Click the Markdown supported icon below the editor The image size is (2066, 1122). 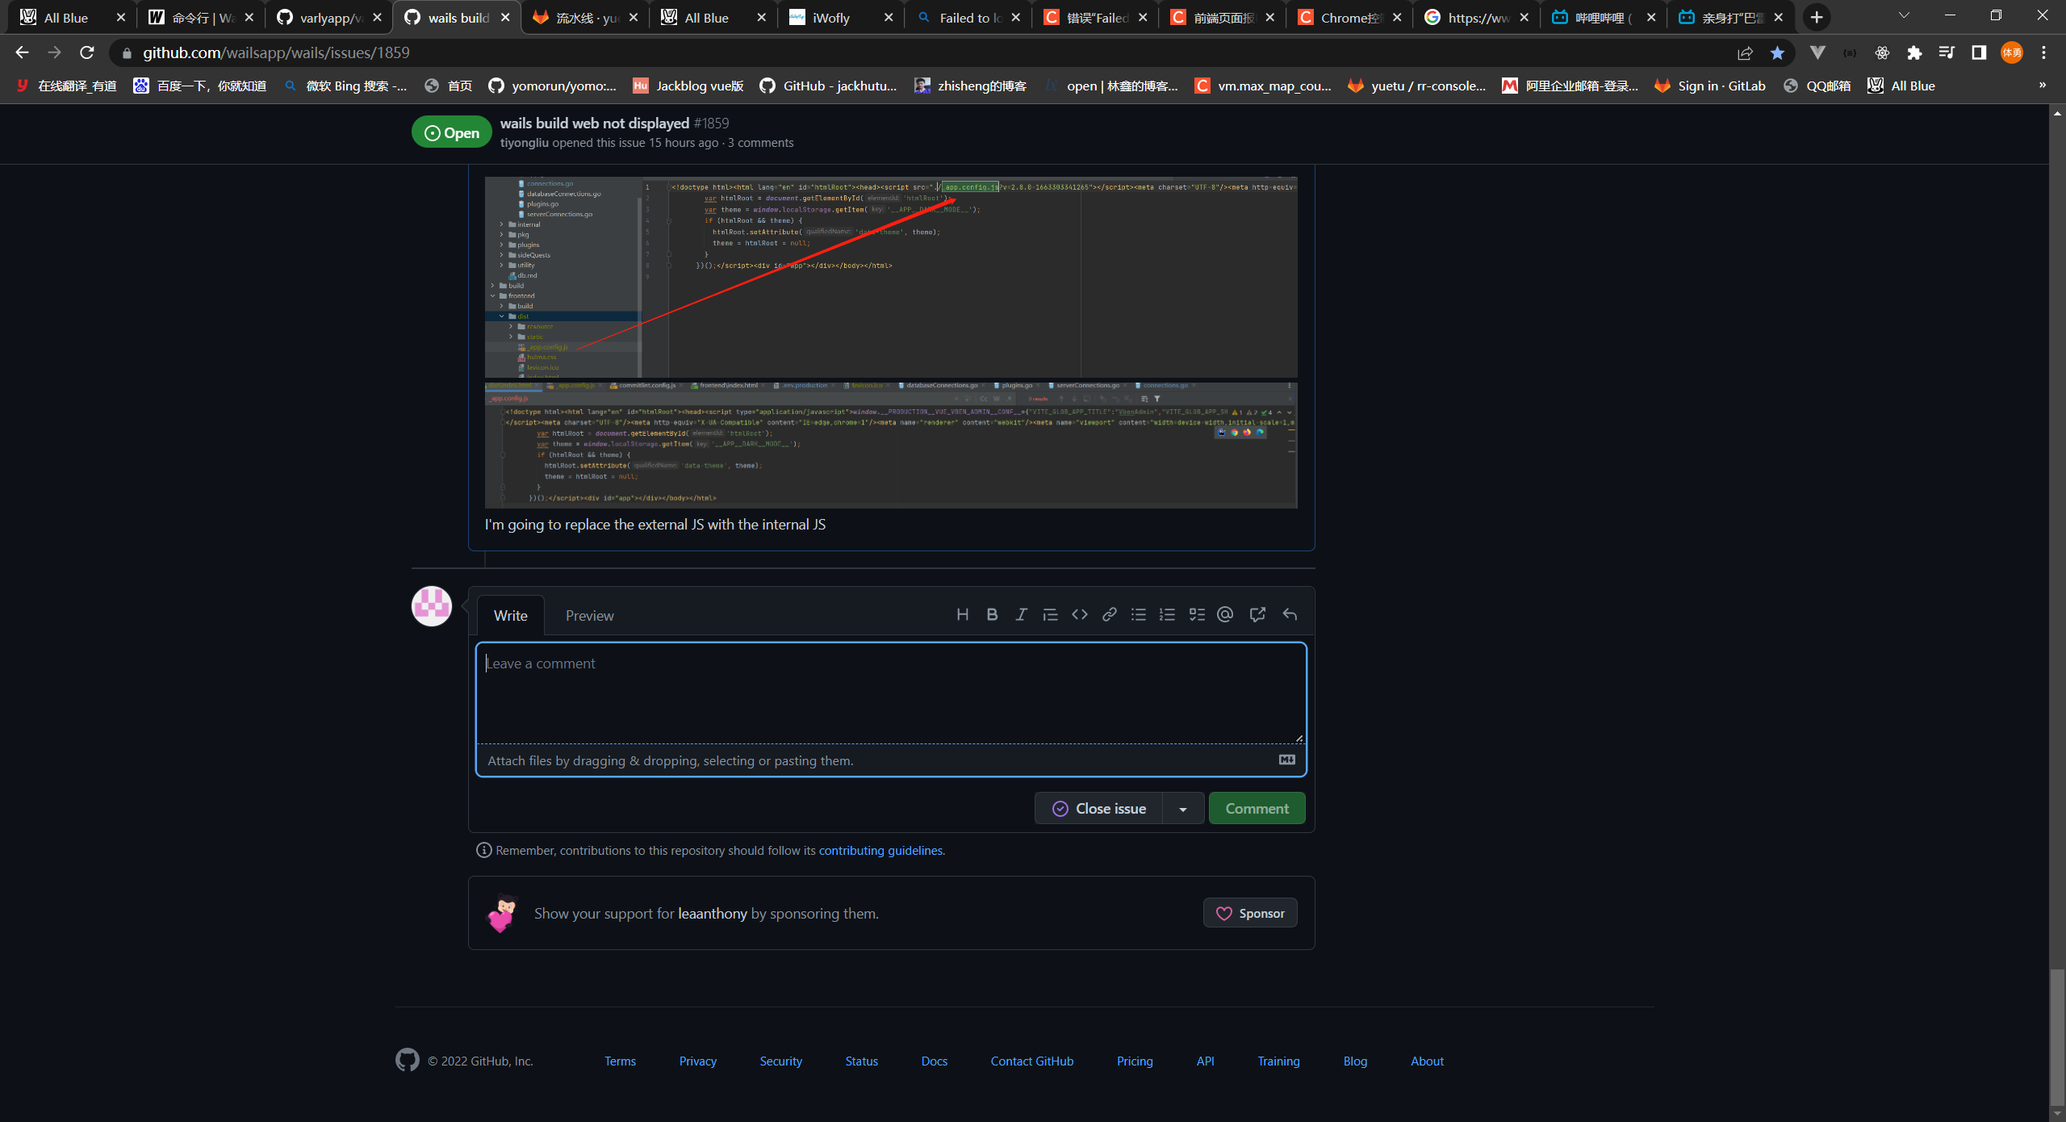pyautogui.click(x=1286, y=760)
